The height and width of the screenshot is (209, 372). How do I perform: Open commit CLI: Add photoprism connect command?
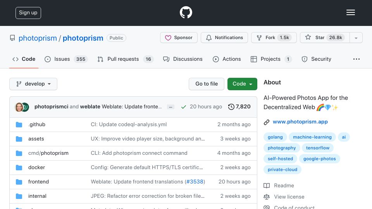[x=139, y=153]
